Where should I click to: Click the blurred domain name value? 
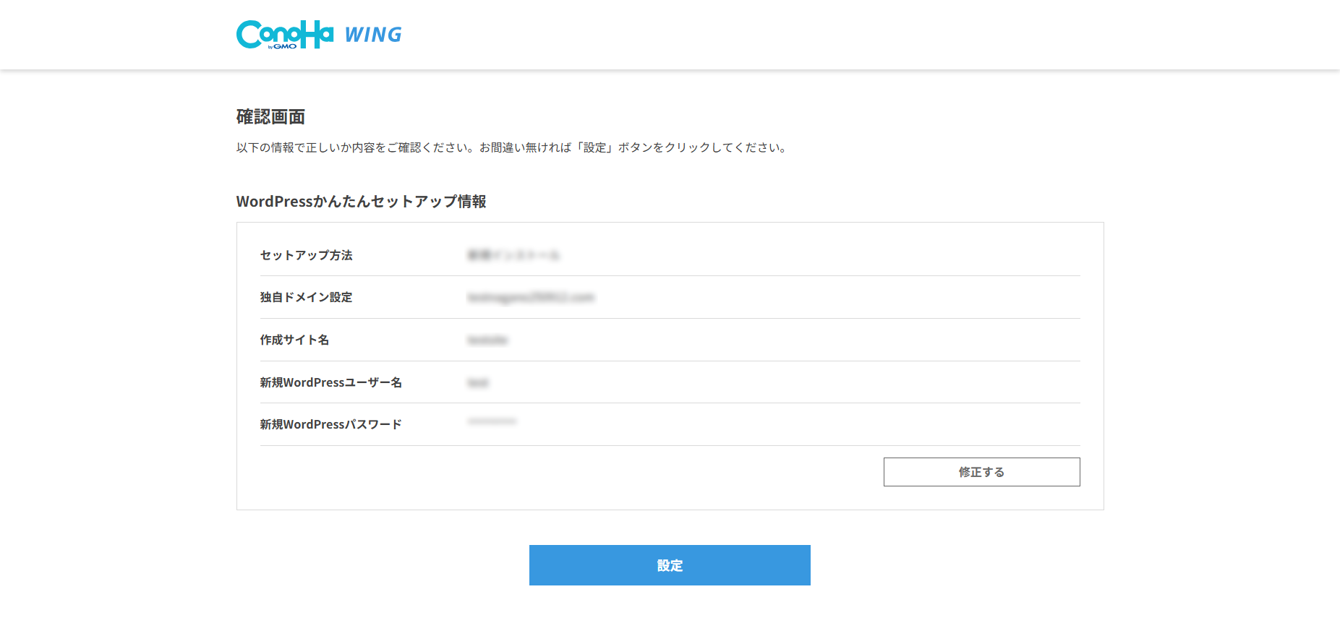[531, 297]
